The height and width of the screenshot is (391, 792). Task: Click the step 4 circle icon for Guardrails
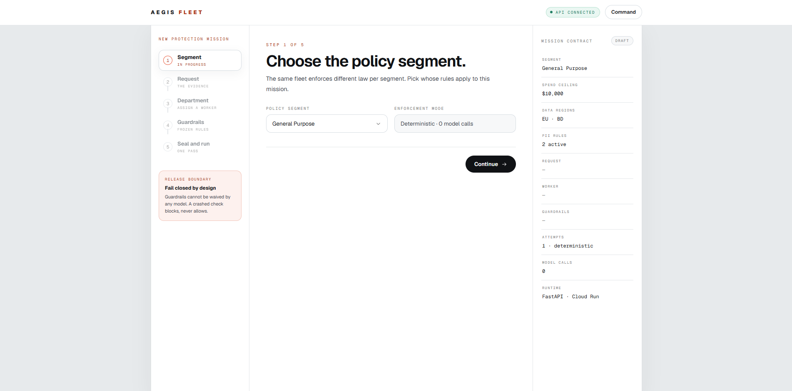point(168,125)
